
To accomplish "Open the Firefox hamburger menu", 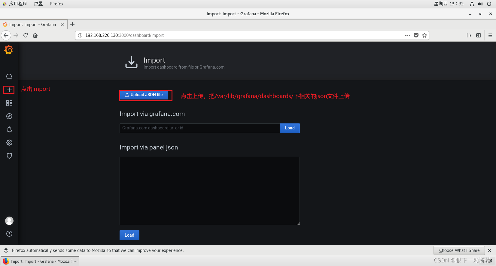I will [490, 35].
